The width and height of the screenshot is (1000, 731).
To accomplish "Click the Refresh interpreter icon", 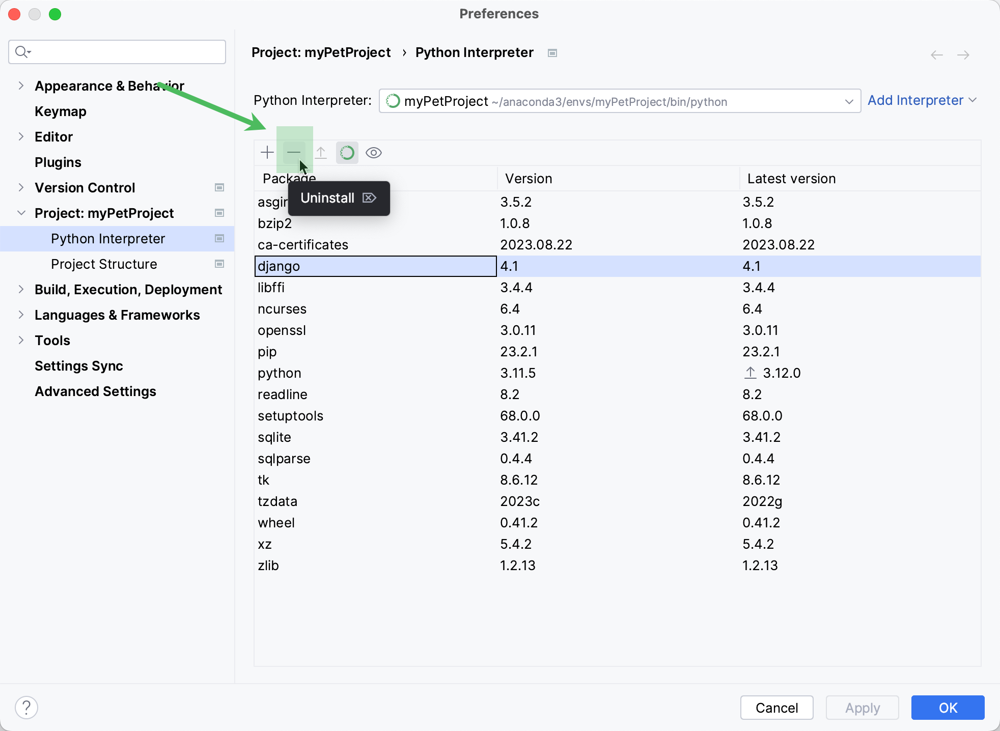I will (x=347, y=152).
